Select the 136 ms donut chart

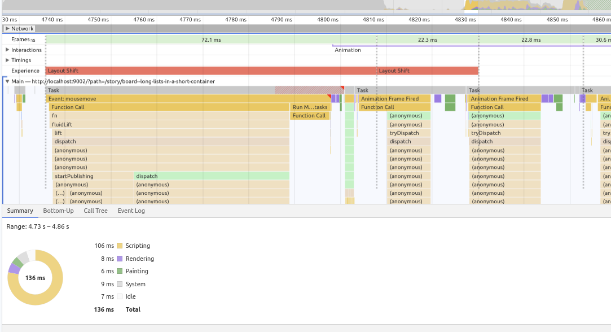click(x=35, y=277)
